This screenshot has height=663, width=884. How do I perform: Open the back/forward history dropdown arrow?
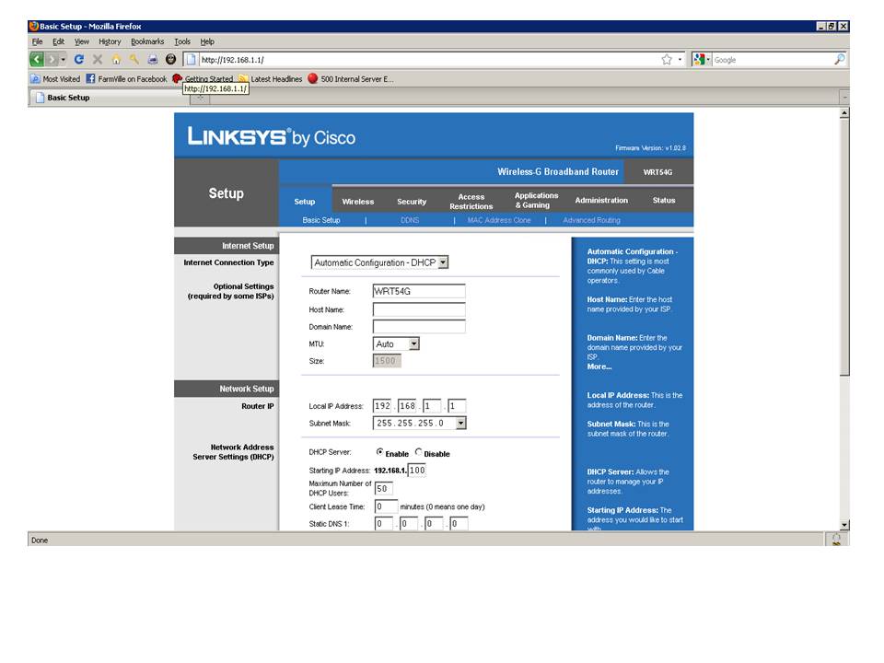64,59
